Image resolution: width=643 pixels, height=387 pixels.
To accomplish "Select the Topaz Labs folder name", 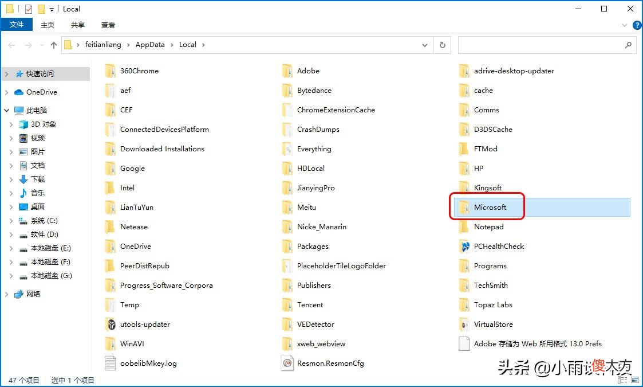I will tap(494, 305).
